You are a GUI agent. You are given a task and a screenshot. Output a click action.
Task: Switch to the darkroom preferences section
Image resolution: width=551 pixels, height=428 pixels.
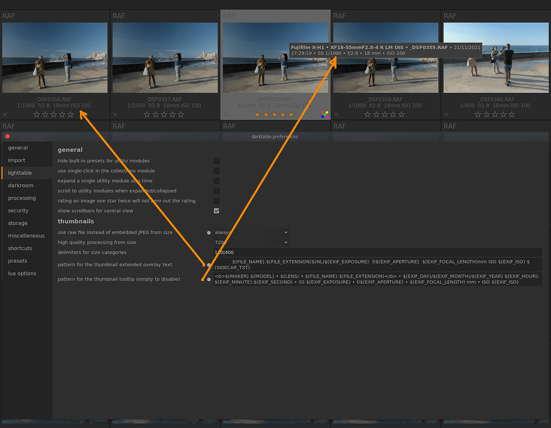tap(21, 185)
